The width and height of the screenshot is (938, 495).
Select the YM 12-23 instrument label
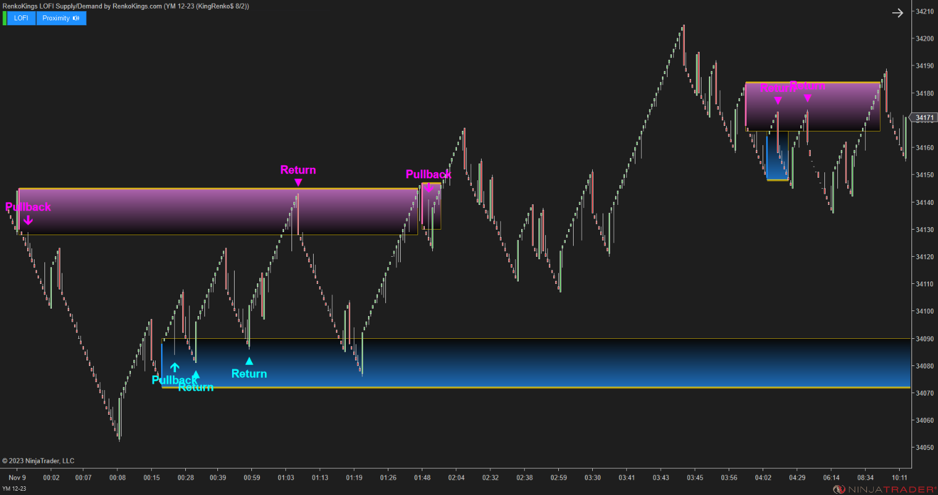point(14,486)
